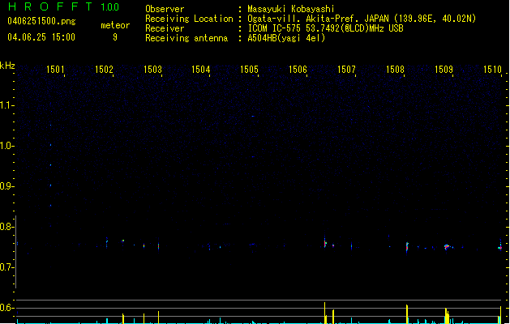
Task: Click the Observer name Masayuki Kobayashi
Action: [x=291, y=9]
